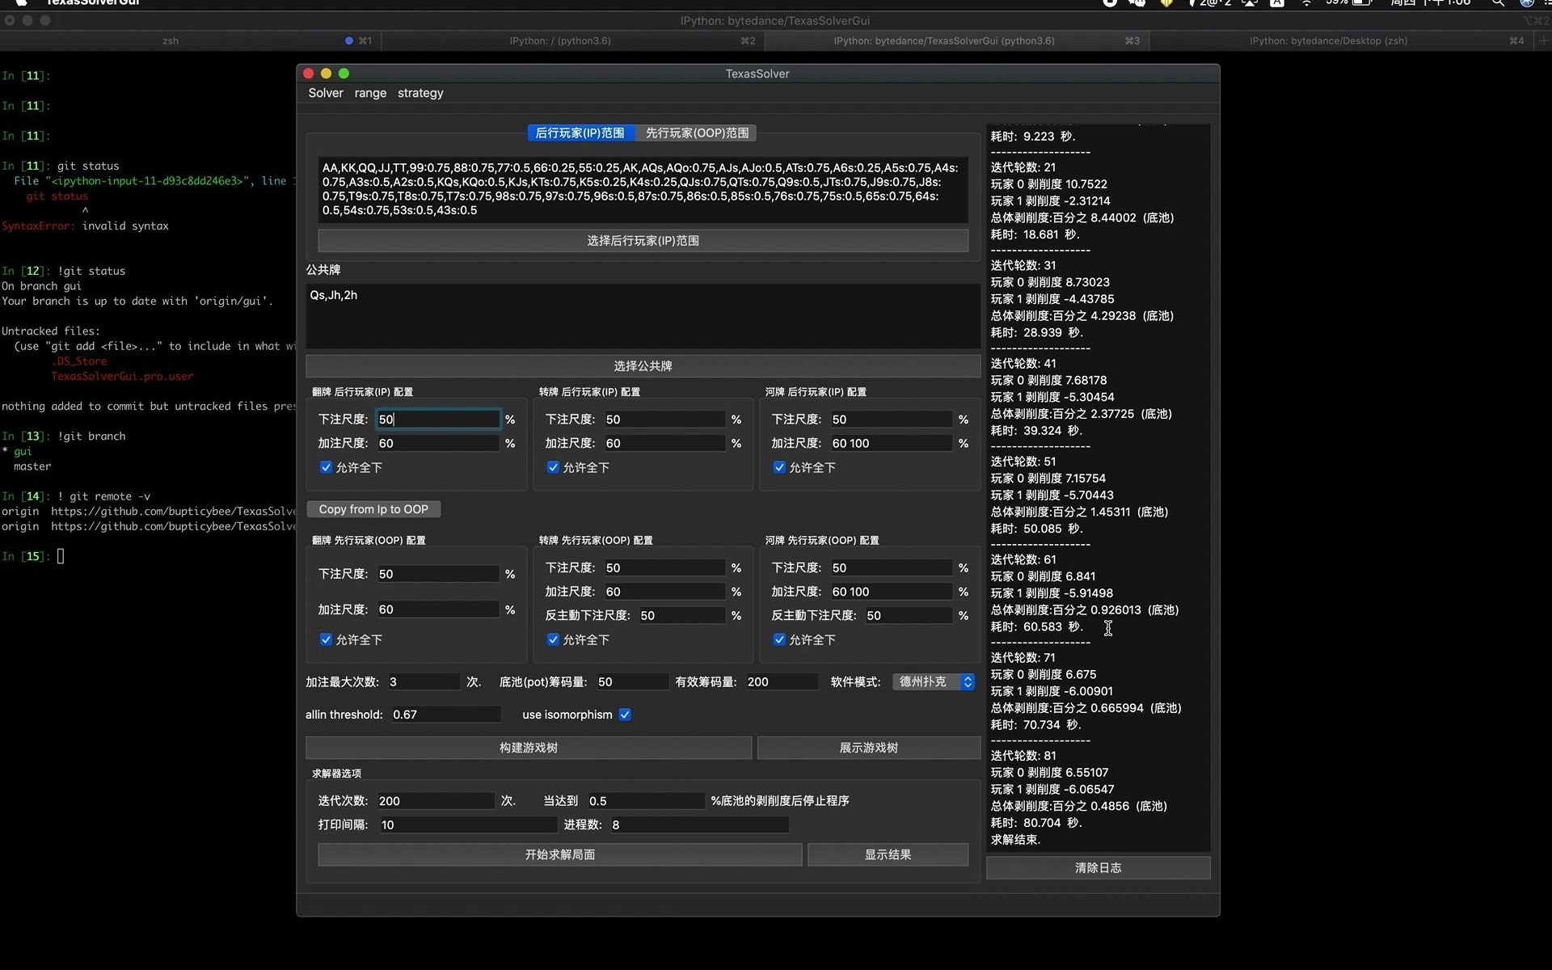Toggle 允许全下 in 翻牌 先行玩家(OOP) 配置

[x=326, y=639]
